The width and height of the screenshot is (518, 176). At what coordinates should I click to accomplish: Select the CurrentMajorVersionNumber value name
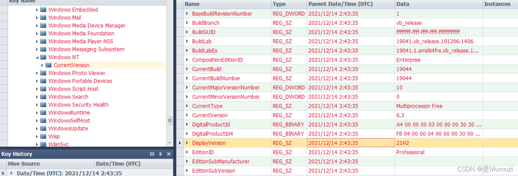226,88
